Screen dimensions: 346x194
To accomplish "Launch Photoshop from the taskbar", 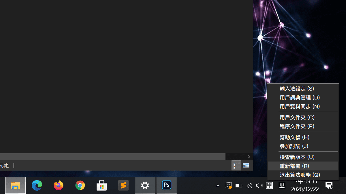I will pos(167,185).
